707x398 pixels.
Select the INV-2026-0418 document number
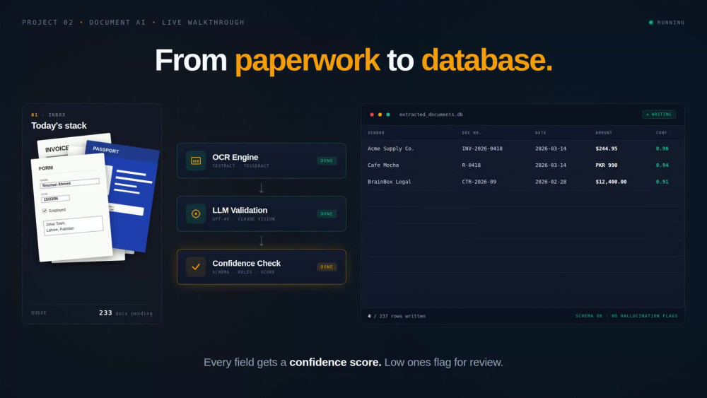pyautogui.click(x=482, y=148)
